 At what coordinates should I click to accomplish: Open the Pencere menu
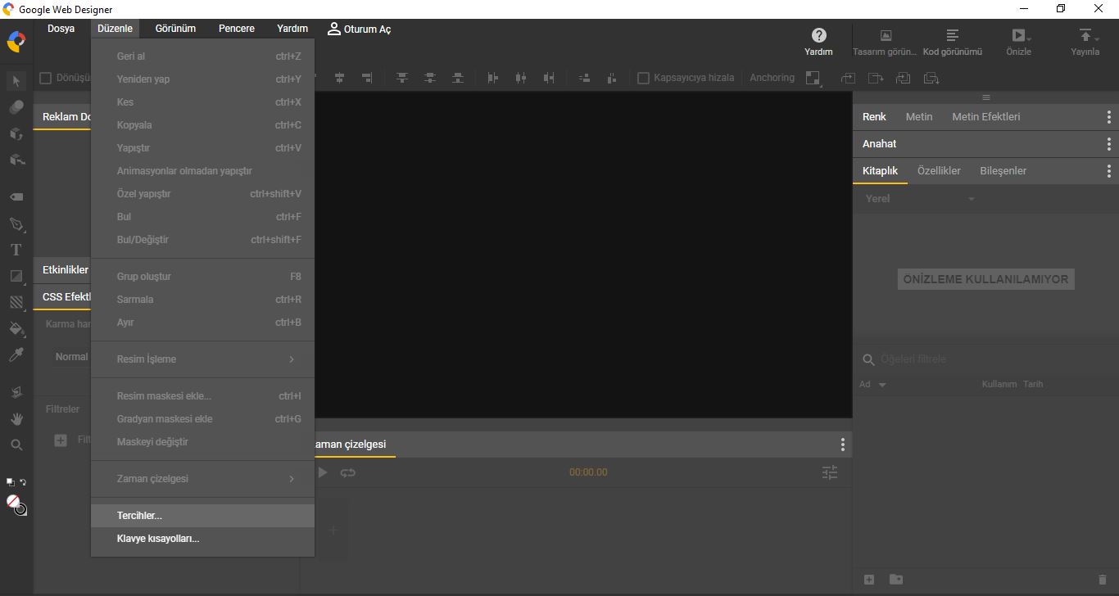237,29
